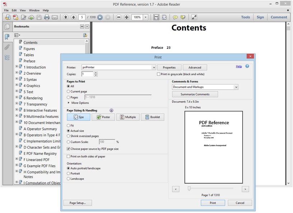Select the All pages radio button
Screen dimensions: 293x213
pyautogui.click(x=68, y=86)
